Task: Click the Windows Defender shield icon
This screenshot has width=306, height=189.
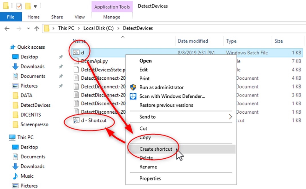Action: tap(133, 96)
